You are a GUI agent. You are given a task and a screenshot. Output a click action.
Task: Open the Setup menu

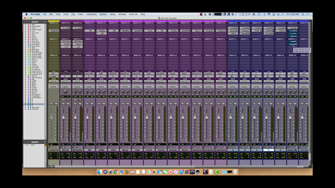pos(113,14)
